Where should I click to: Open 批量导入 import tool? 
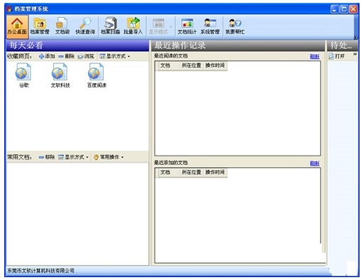click(133, 26)
